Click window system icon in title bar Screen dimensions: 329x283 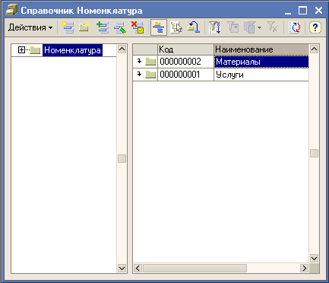click(x=11, y=10)
